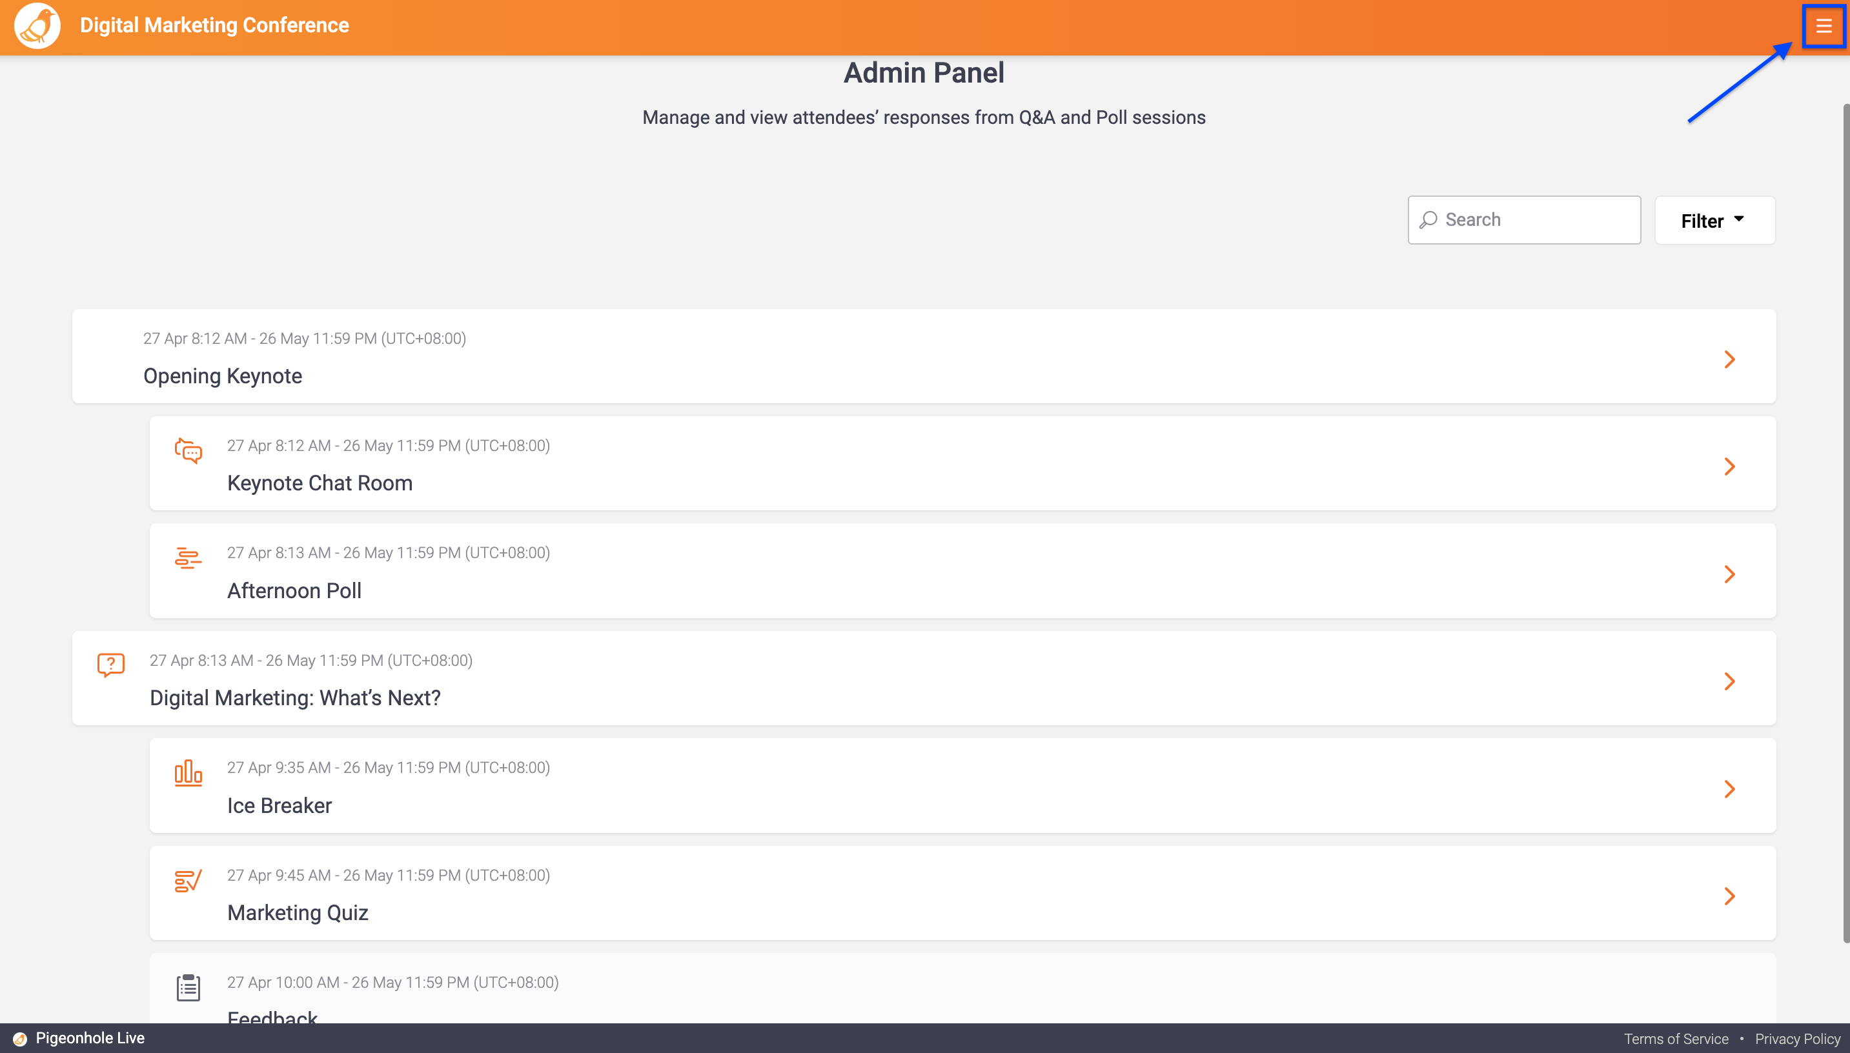
Task: Expand the Marketing Quiz session row
Action: pos(1729,897)
